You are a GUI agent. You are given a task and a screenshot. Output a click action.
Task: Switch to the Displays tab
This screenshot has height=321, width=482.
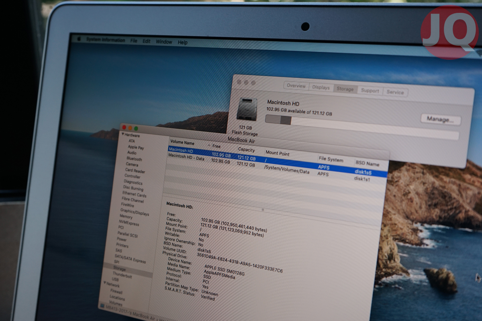(321, 87)
